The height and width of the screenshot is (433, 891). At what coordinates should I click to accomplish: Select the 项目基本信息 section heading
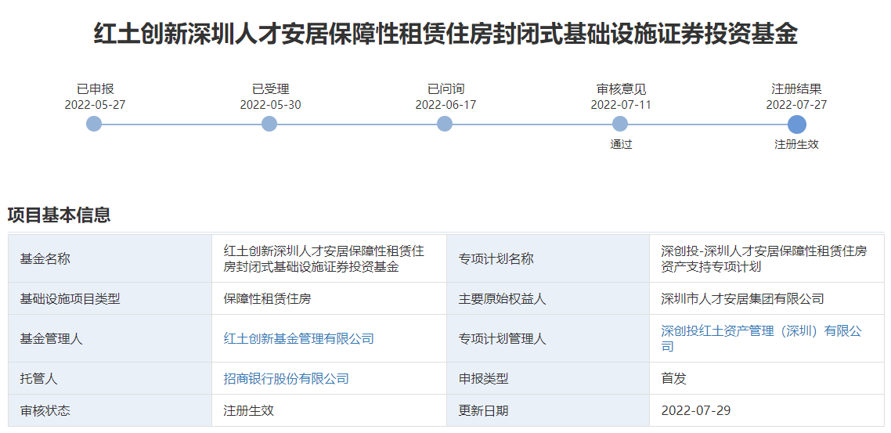coord(59,215)
